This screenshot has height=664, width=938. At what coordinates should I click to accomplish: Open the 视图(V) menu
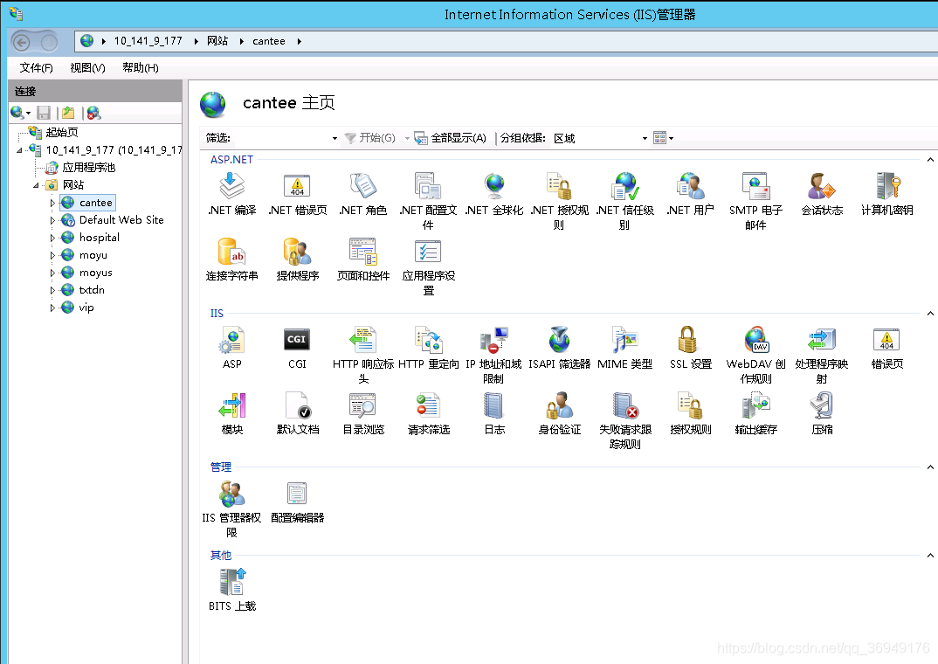[x=87, y=67]
